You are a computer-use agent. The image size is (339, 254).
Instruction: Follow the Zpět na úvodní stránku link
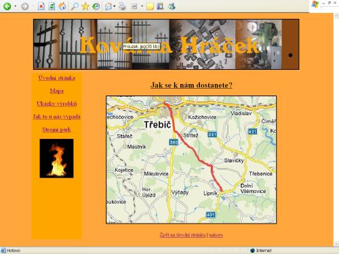(182, 235)
